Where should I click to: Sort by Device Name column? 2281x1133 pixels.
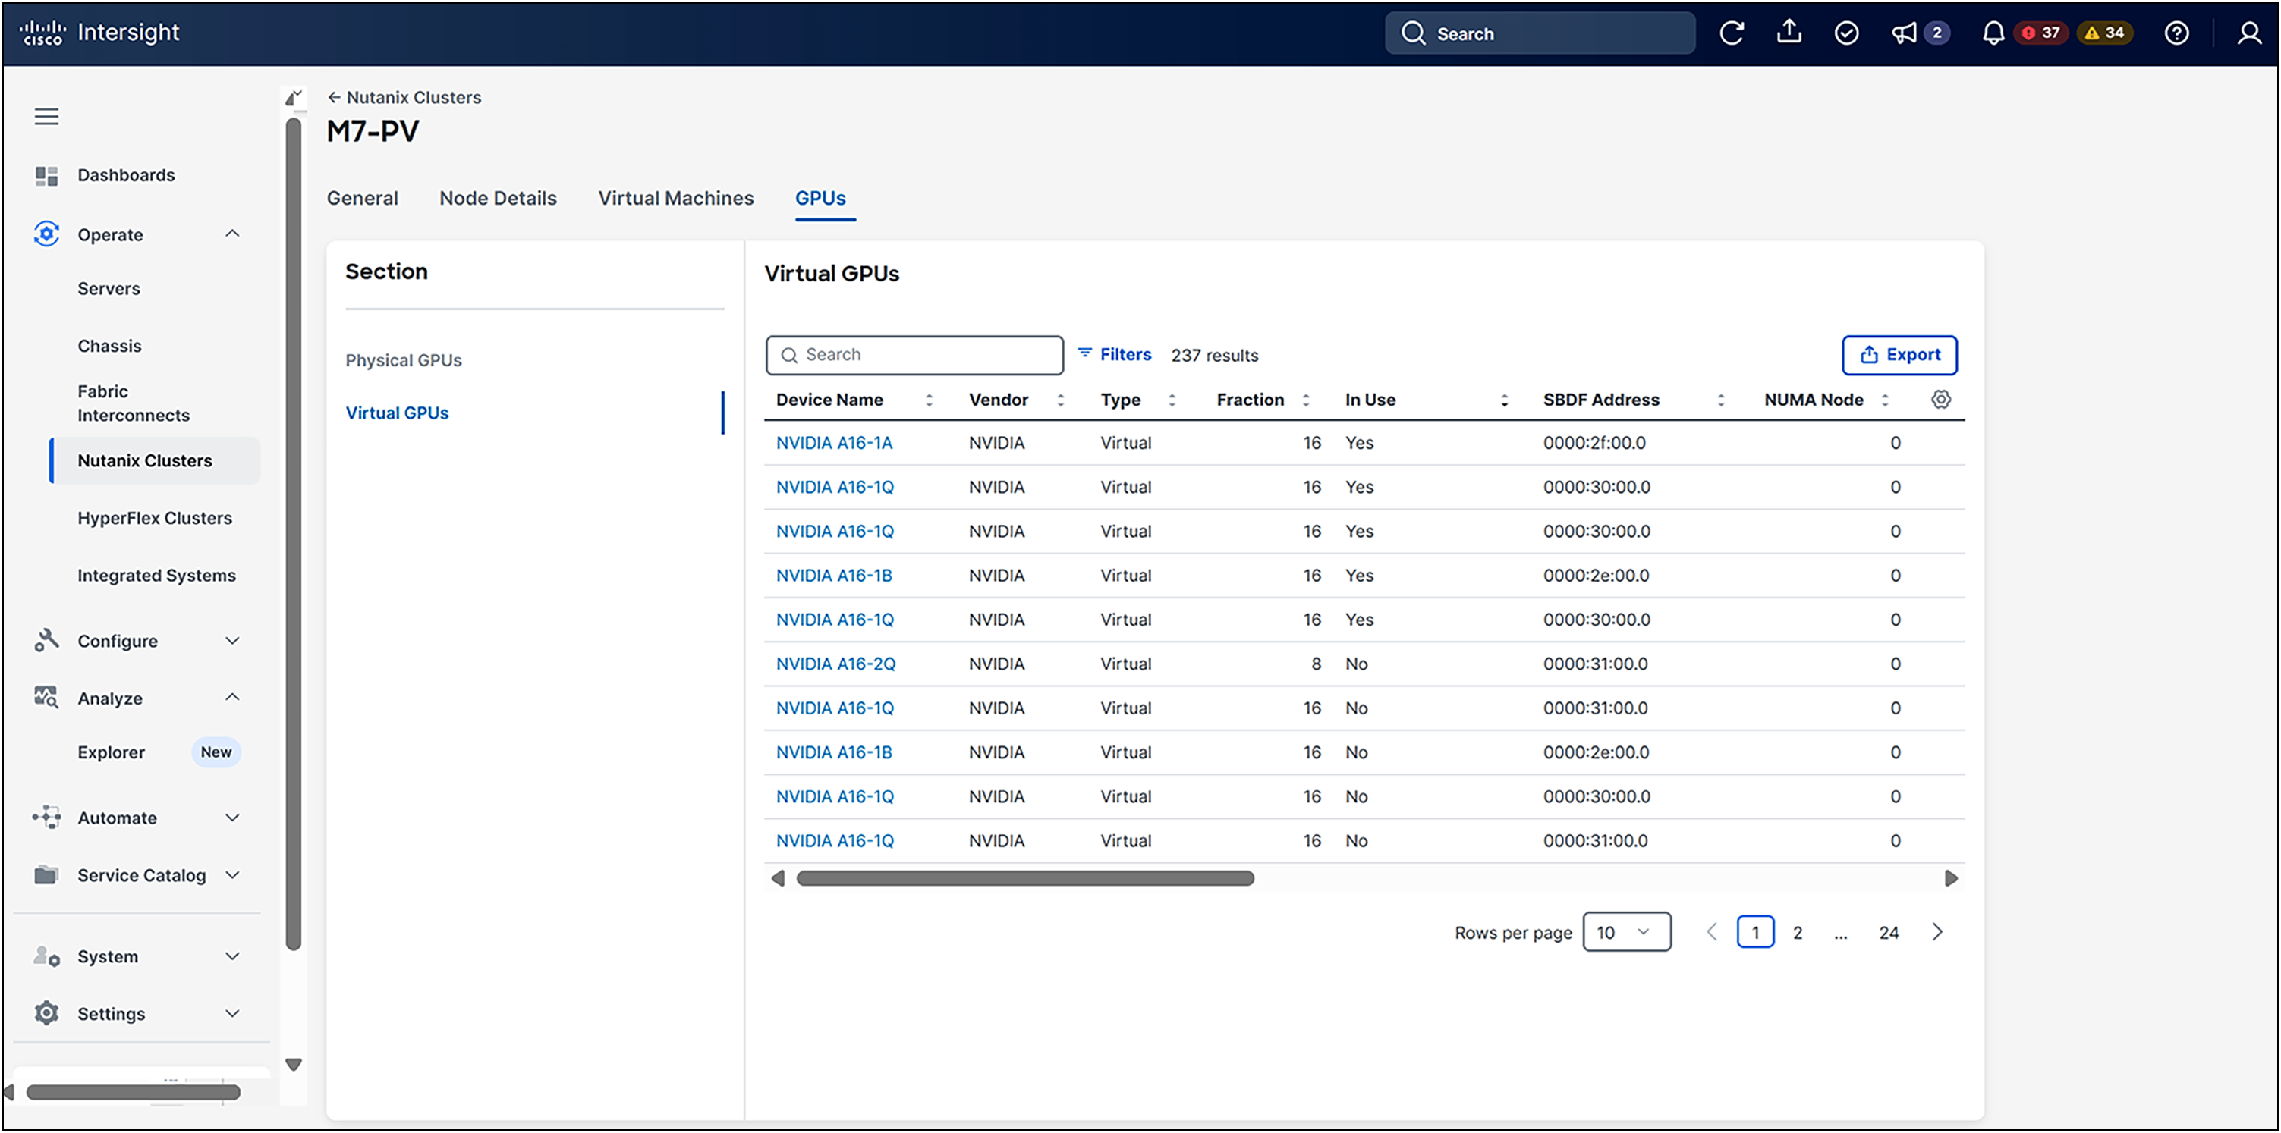pos(929,400)
